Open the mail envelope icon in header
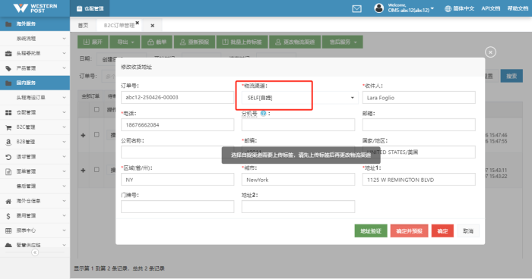 point(356,9)
